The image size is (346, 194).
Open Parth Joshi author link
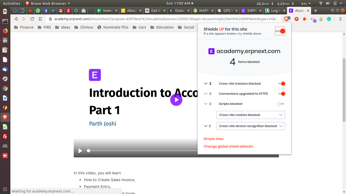[x=103, y=124]
